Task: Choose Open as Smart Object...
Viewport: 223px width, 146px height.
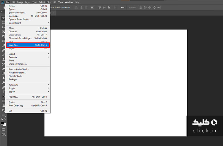Action: (28, 20)
